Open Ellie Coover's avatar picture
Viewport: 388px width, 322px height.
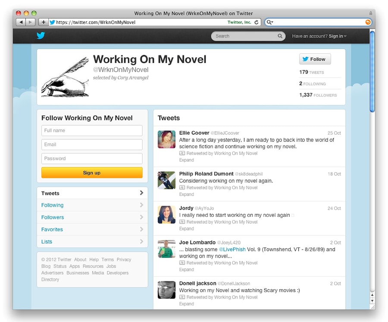[166, 139]
